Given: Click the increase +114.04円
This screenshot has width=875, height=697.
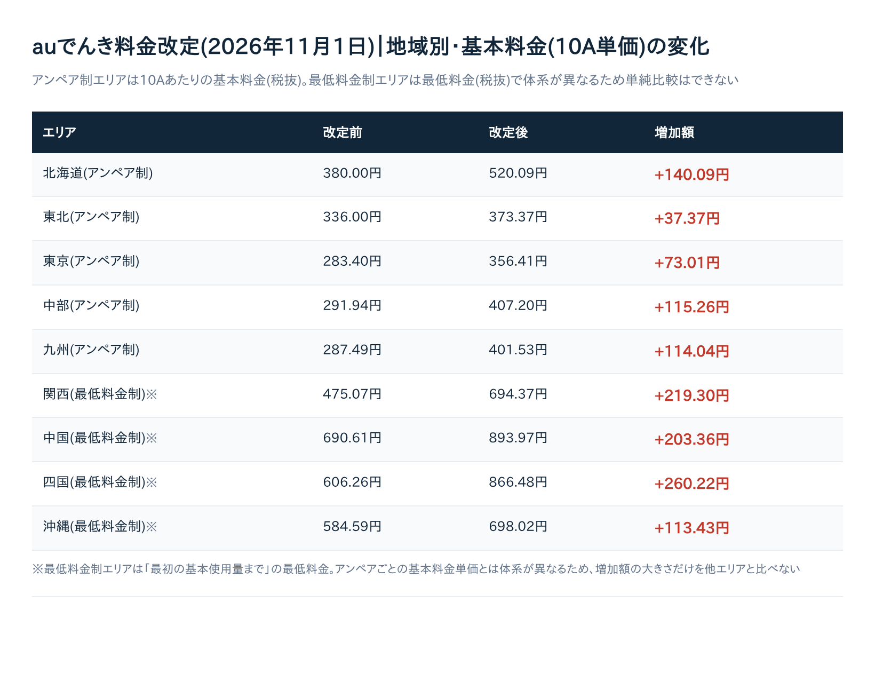Looking at the screenshot, I should (691, 351).
